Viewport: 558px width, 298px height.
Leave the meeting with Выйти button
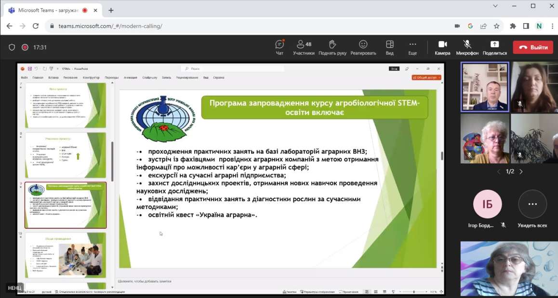point(533,47)
